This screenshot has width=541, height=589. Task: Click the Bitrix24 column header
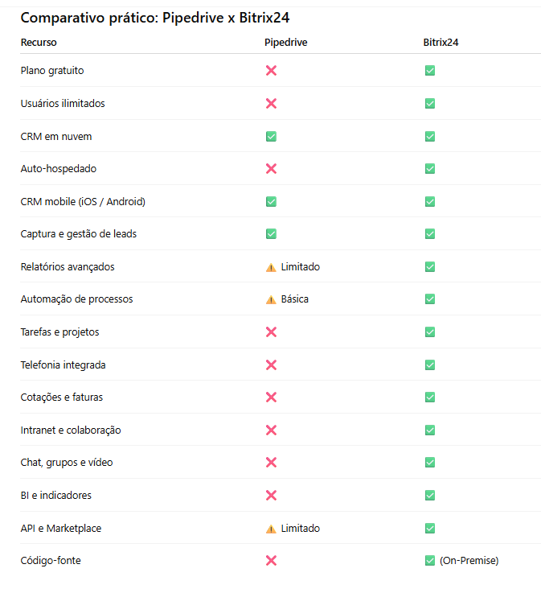[443, 43]
